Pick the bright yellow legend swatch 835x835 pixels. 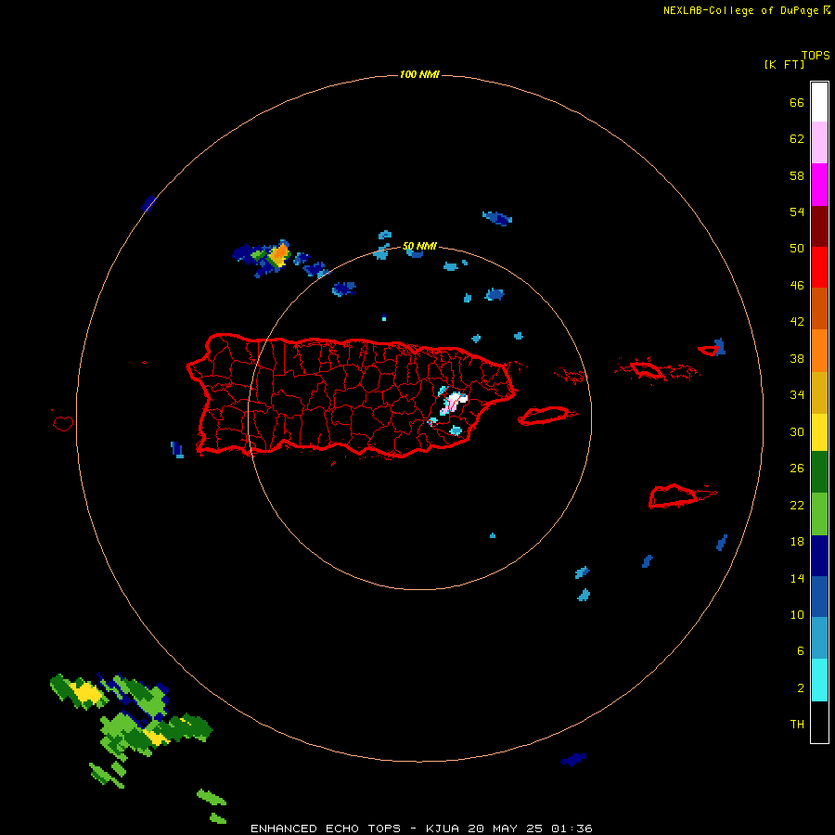(819, 431)
